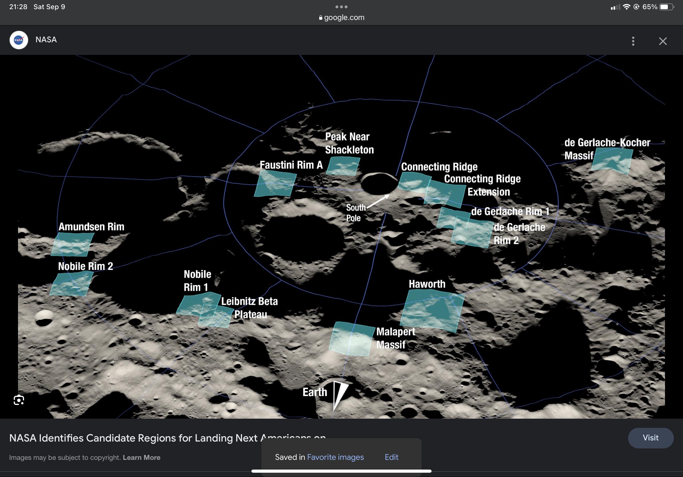Open the three-dot more options menu
This screenshot has width=683, height=477.
coord(633,41)
